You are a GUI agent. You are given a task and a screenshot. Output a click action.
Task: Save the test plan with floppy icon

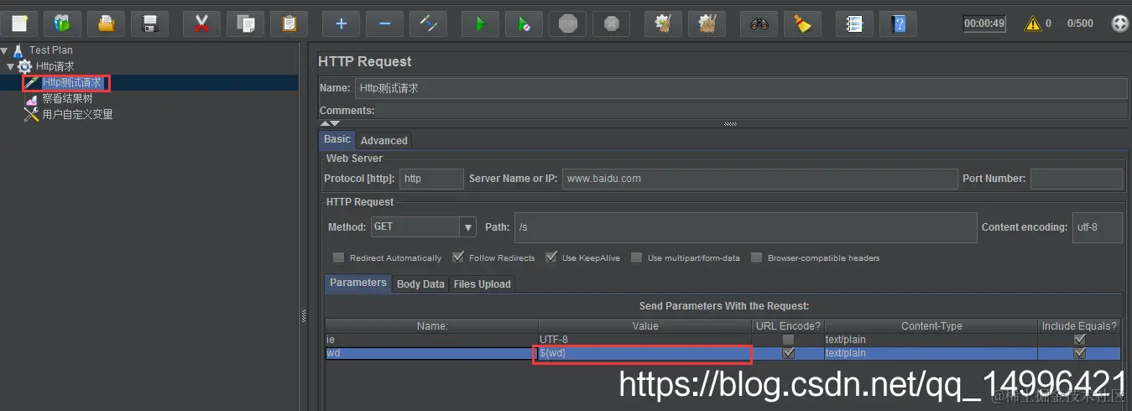click(149, 23)
